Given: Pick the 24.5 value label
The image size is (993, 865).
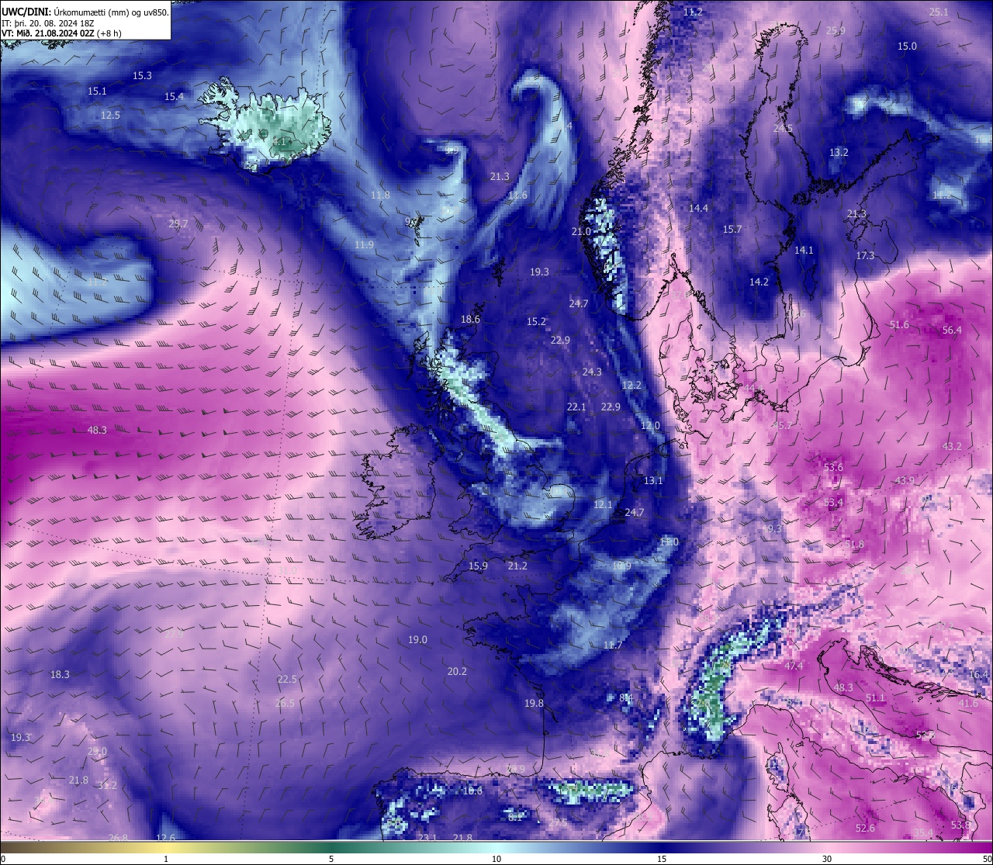Looking at the screenshot, I should pyautogui.click(x=783, y=129).
